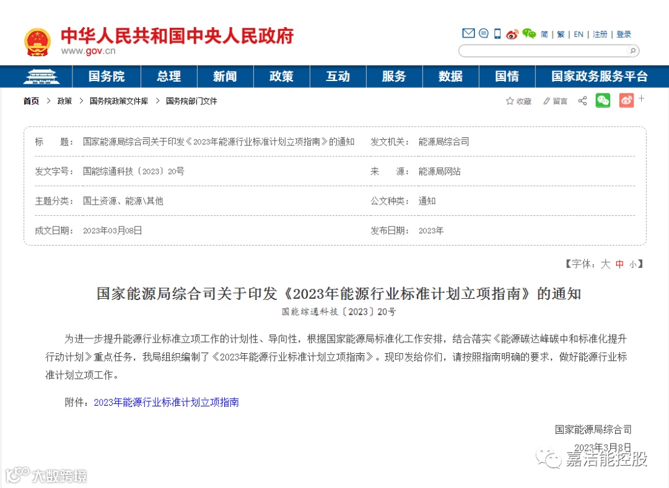Screen dimensions: 669x488
Task: Open 国情 menu item
Action: (507, 77)
